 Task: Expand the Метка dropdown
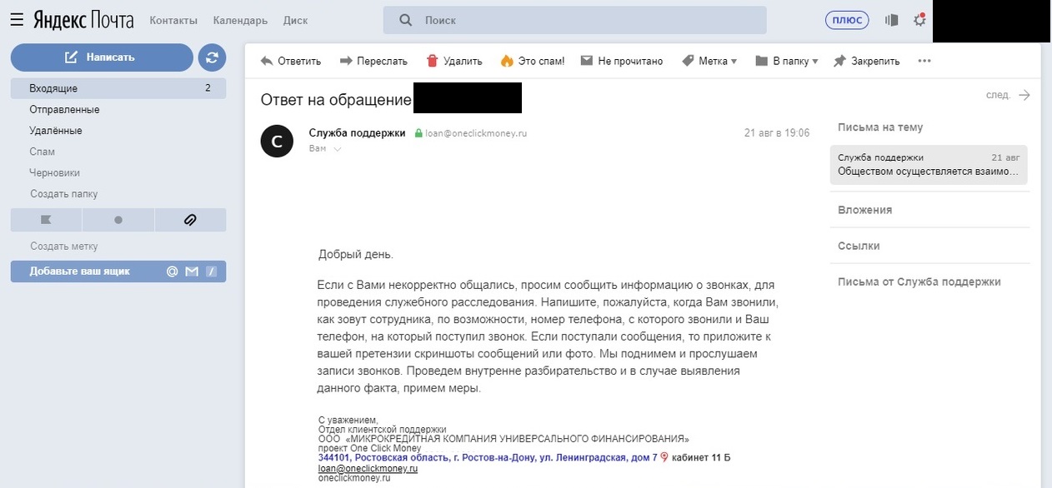tap(709, 61)
